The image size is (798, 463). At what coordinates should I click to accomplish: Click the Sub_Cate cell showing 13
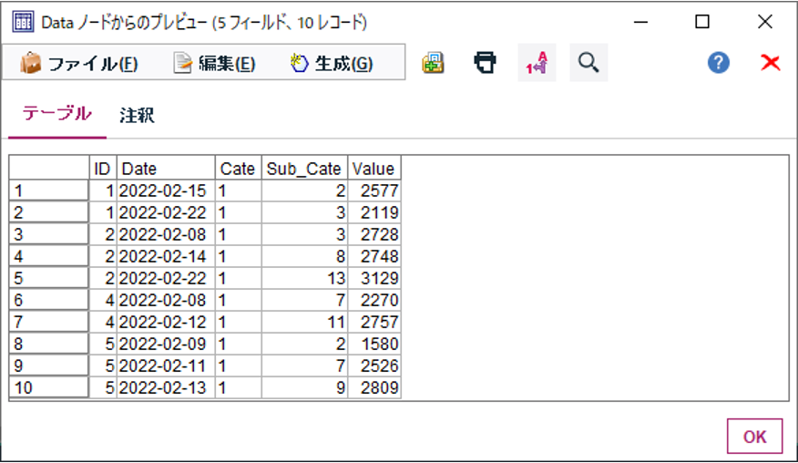click(304, 278)
